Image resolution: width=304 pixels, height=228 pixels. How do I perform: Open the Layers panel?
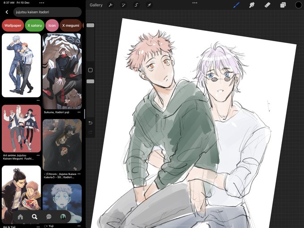(283, 5)
